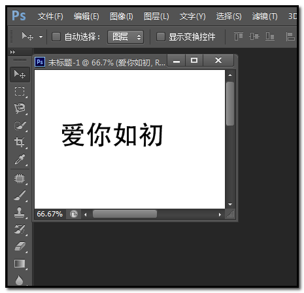The width and height of the screenshot is (304, 293).
Task: Select the Clone Stamp tool
Action: tap(20, 213)
